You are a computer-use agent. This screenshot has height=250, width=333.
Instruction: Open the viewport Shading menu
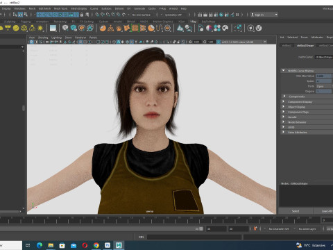tap(43, 37)
